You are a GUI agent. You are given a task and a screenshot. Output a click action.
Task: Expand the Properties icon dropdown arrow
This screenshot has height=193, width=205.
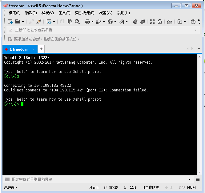click(x=54, y=22)
